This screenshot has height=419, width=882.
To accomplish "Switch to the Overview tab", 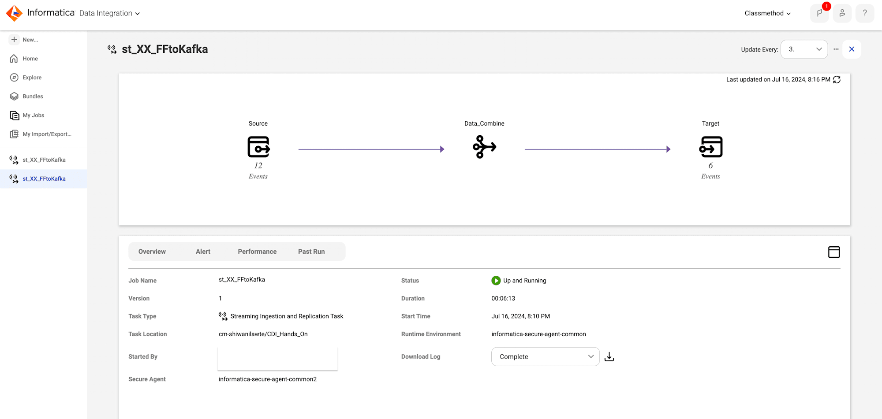I will tap(152, 252).
